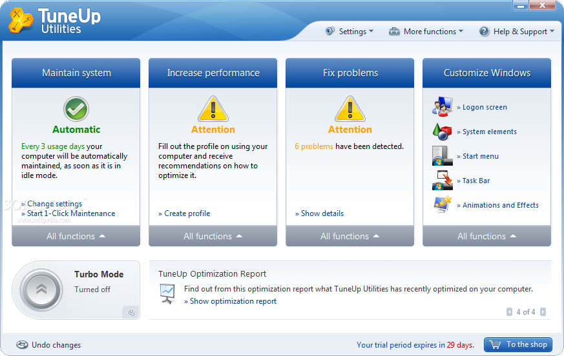Click the Undo changes arrow icon

22,345
